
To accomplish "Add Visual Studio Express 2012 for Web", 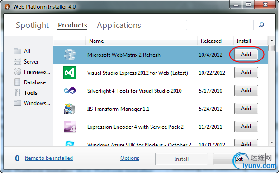I will (x=246, y=73).
